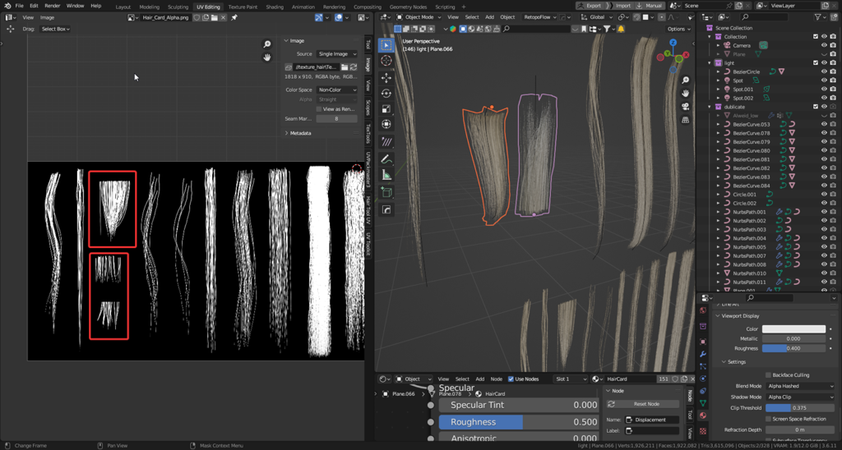The image size is (842, 450).
Task: Pick the Measure tool in viewport toolbar
Action: 386,175
